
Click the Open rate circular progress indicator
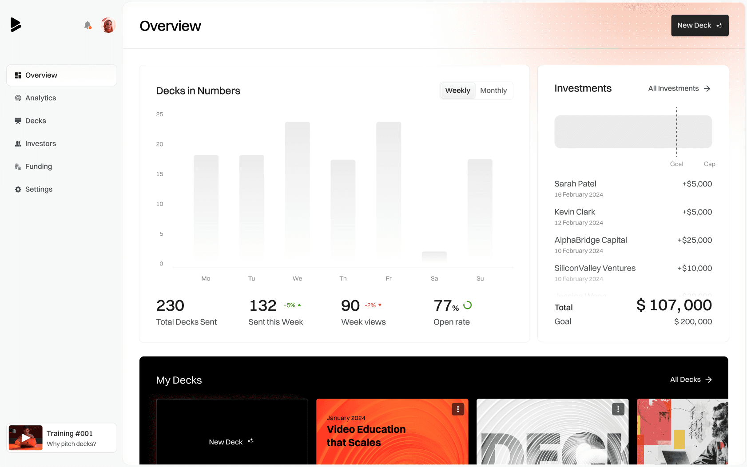pos(468,305)
